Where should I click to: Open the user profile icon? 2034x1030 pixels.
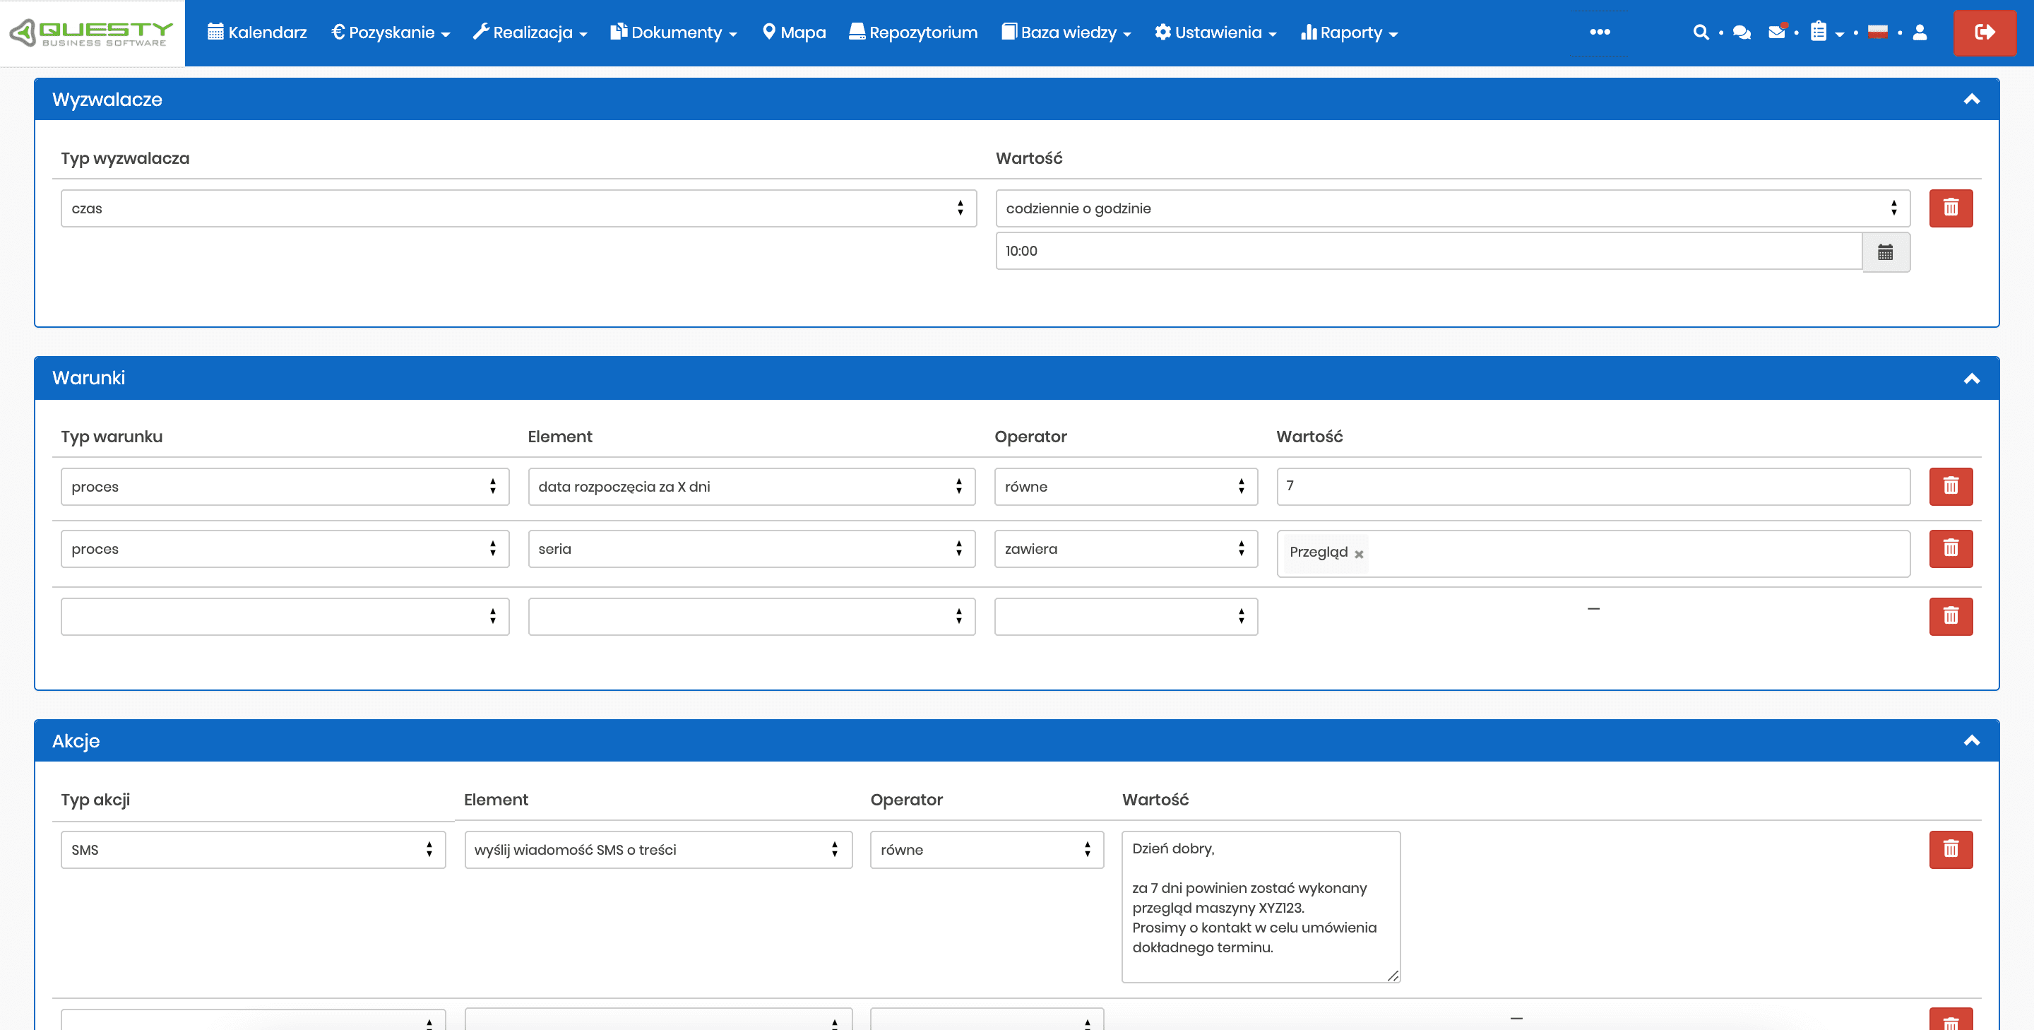pos(1920,32)
